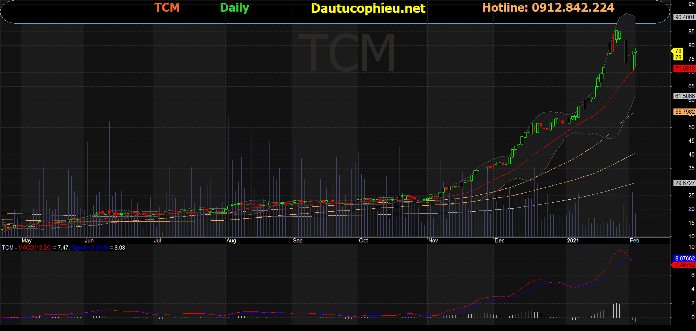Select the orange 55.7982 moving average label

[x=684, y=112]
